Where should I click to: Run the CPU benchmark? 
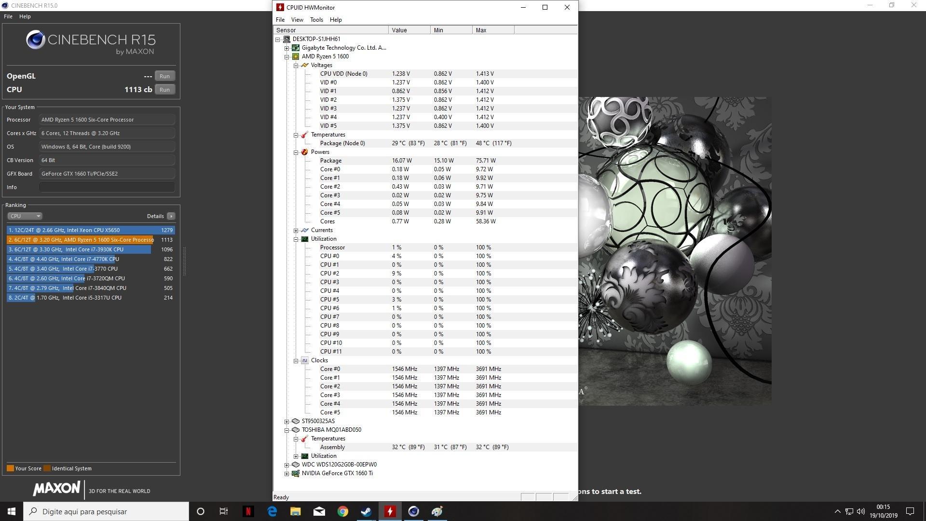(164, 90)
